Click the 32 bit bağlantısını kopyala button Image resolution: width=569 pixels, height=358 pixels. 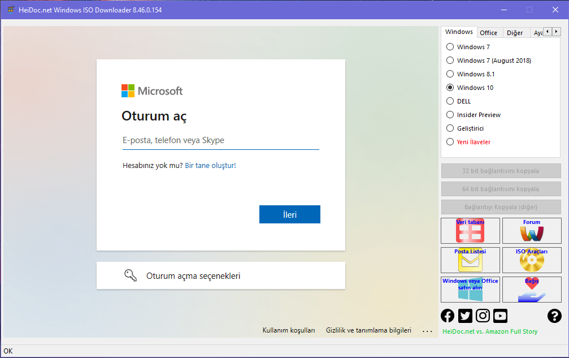tap(501, 171)
